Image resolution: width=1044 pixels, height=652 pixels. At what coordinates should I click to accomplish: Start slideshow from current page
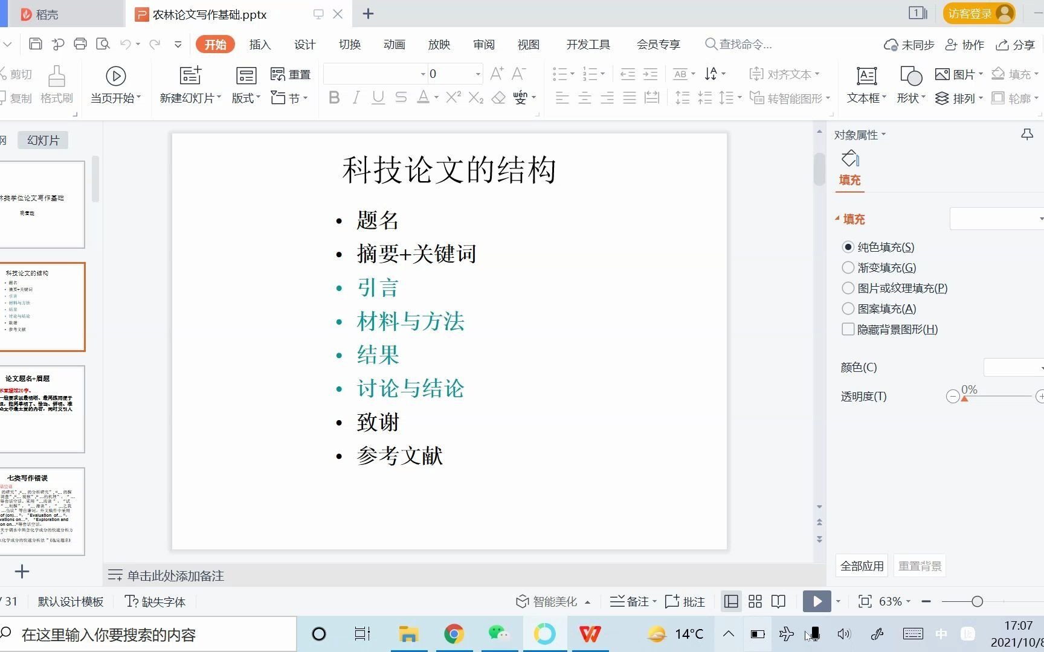(115, 85)
